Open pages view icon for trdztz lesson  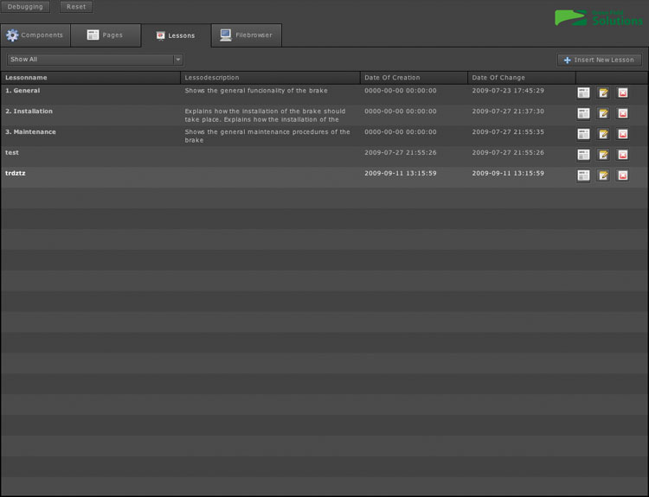pos(584,175)
